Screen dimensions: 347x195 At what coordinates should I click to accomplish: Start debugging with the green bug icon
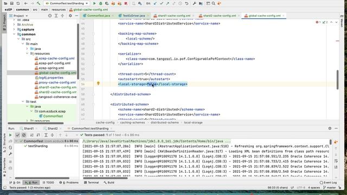point(100,3)
